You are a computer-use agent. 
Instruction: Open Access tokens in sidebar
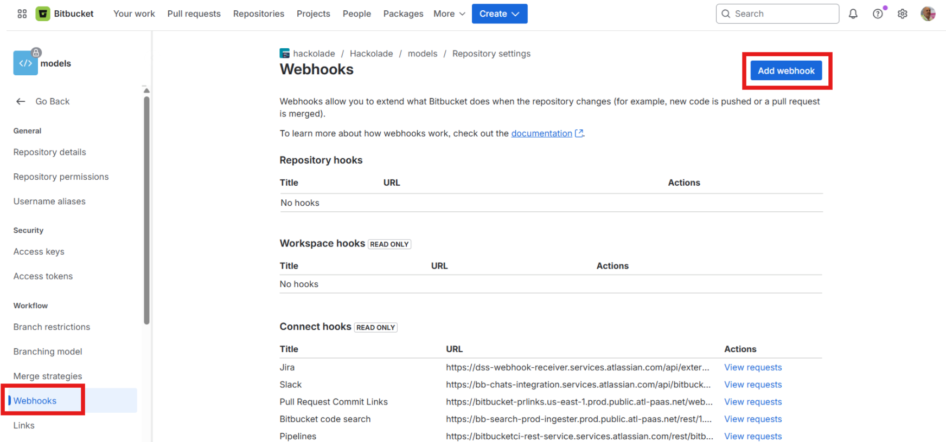click(43, 276)
